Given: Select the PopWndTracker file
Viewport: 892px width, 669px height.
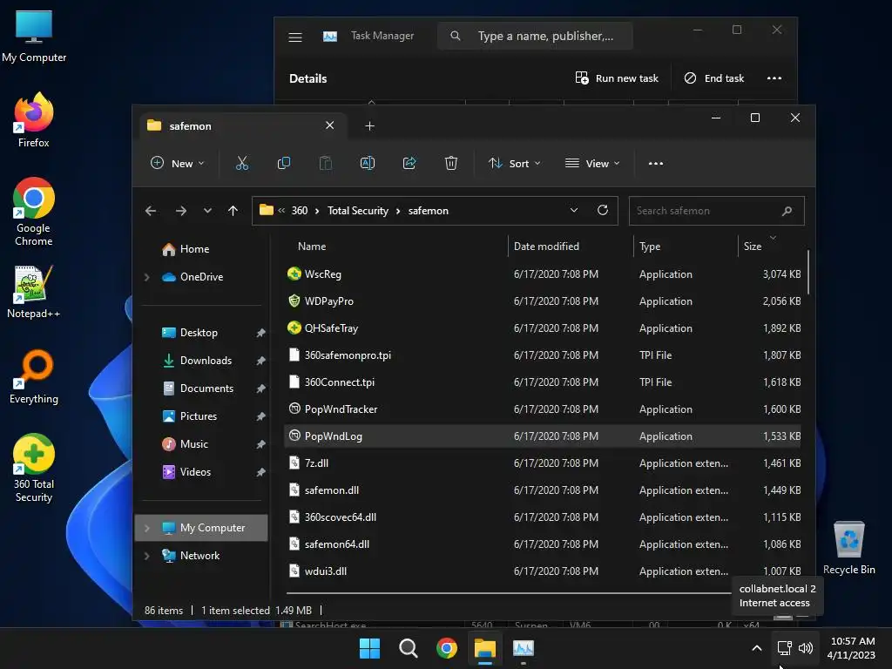Looking at the screenshot, I should click(x=542, y=409).
